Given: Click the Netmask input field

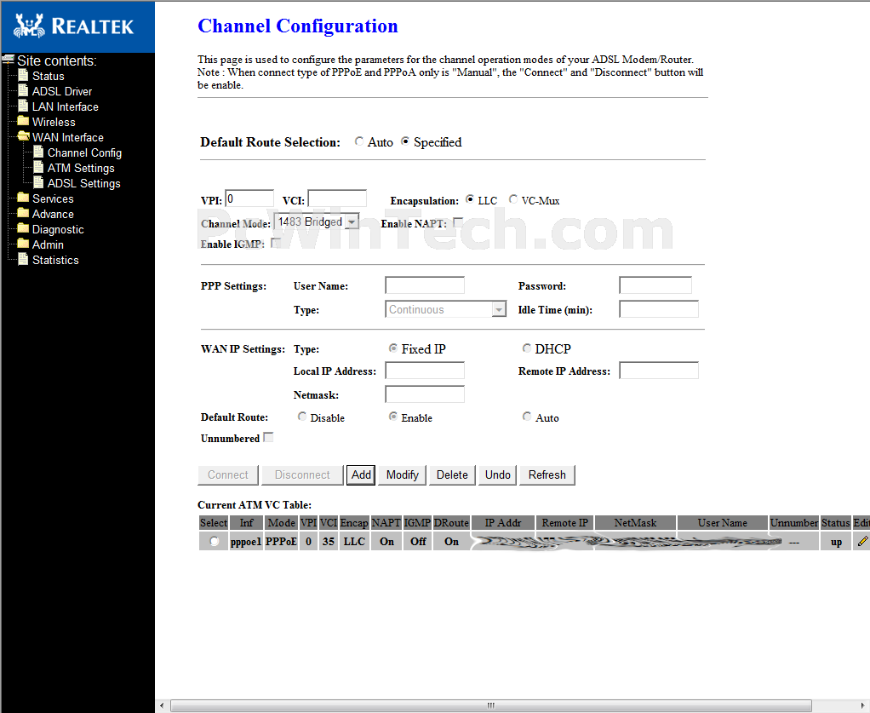Looking at the screenshot, I should coord(425,394).
